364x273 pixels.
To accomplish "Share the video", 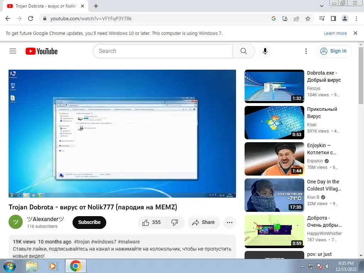I will pyautogui.click(x=204, y=223).
